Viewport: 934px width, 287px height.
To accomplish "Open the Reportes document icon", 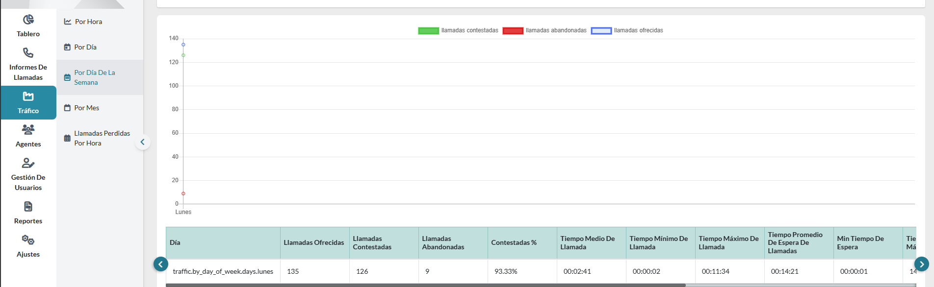I will click(x=28, y=207).
